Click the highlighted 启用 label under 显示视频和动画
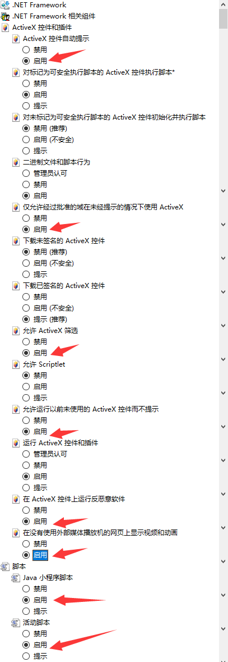228x662 pixels. click(40, 555)
